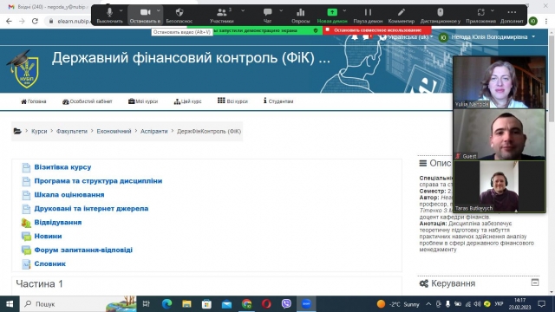
Task: Stop video using camera button
Action: coord(145,15)
